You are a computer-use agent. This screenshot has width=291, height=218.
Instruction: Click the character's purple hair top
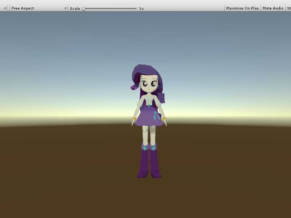(145, 70)
